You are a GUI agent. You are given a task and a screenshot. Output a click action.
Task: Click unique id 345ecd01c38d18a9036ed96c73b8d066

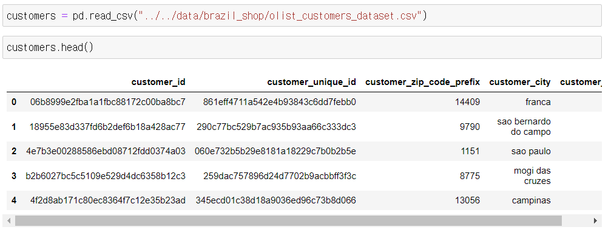pos(275,200)
